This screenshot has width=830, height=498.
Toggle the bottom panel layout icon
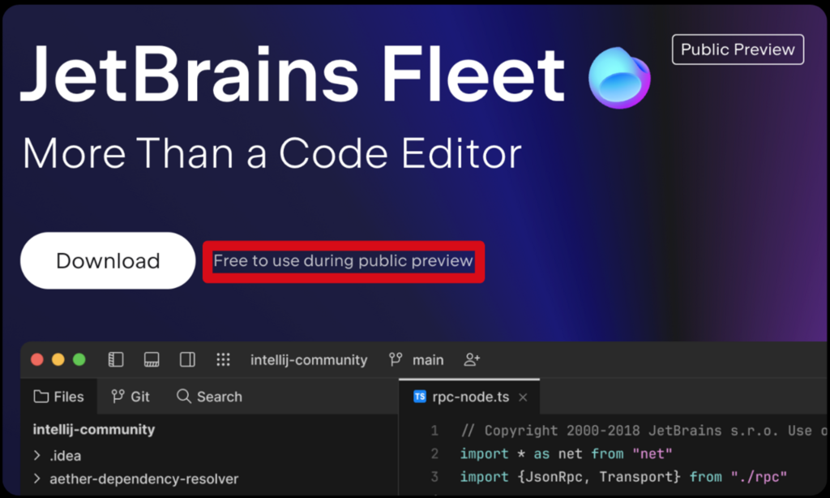tap(152, 360)
